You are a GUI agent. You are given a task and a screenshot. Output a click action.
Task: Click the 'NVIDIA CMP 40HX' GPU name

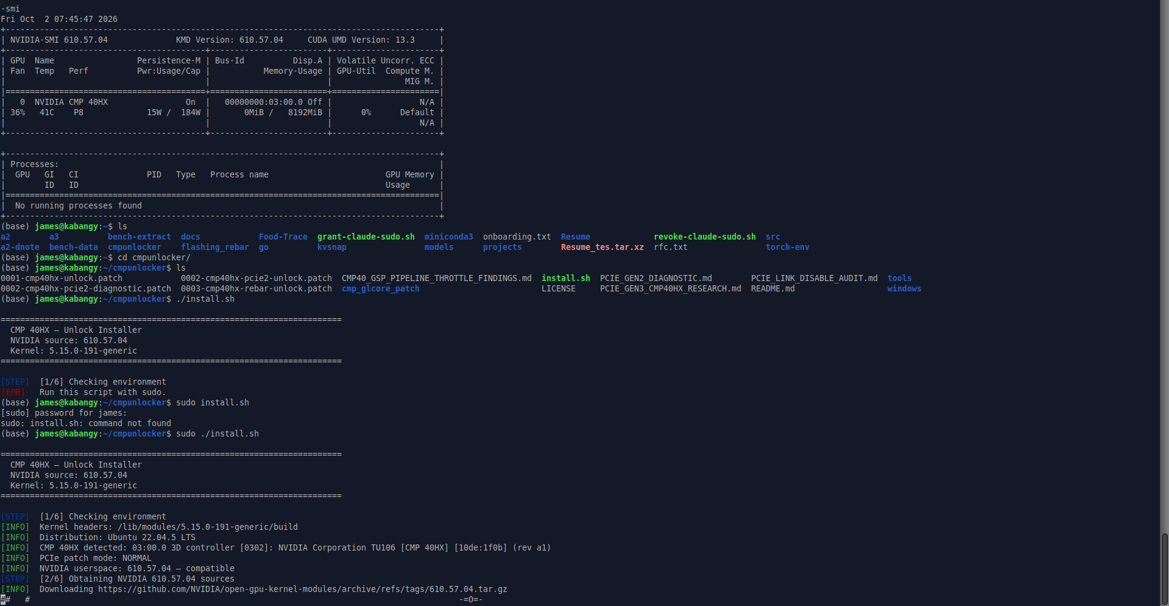pyautogui.click(x=71, y=102)
